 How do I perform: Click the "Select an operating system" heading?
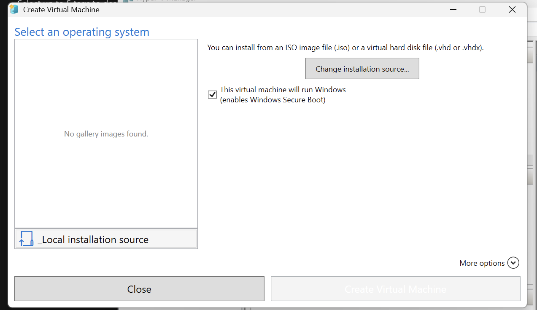82,32
